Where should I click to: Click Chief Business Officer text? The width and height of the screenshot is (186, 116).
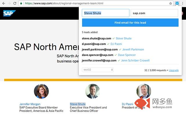[x=84, y=111]
